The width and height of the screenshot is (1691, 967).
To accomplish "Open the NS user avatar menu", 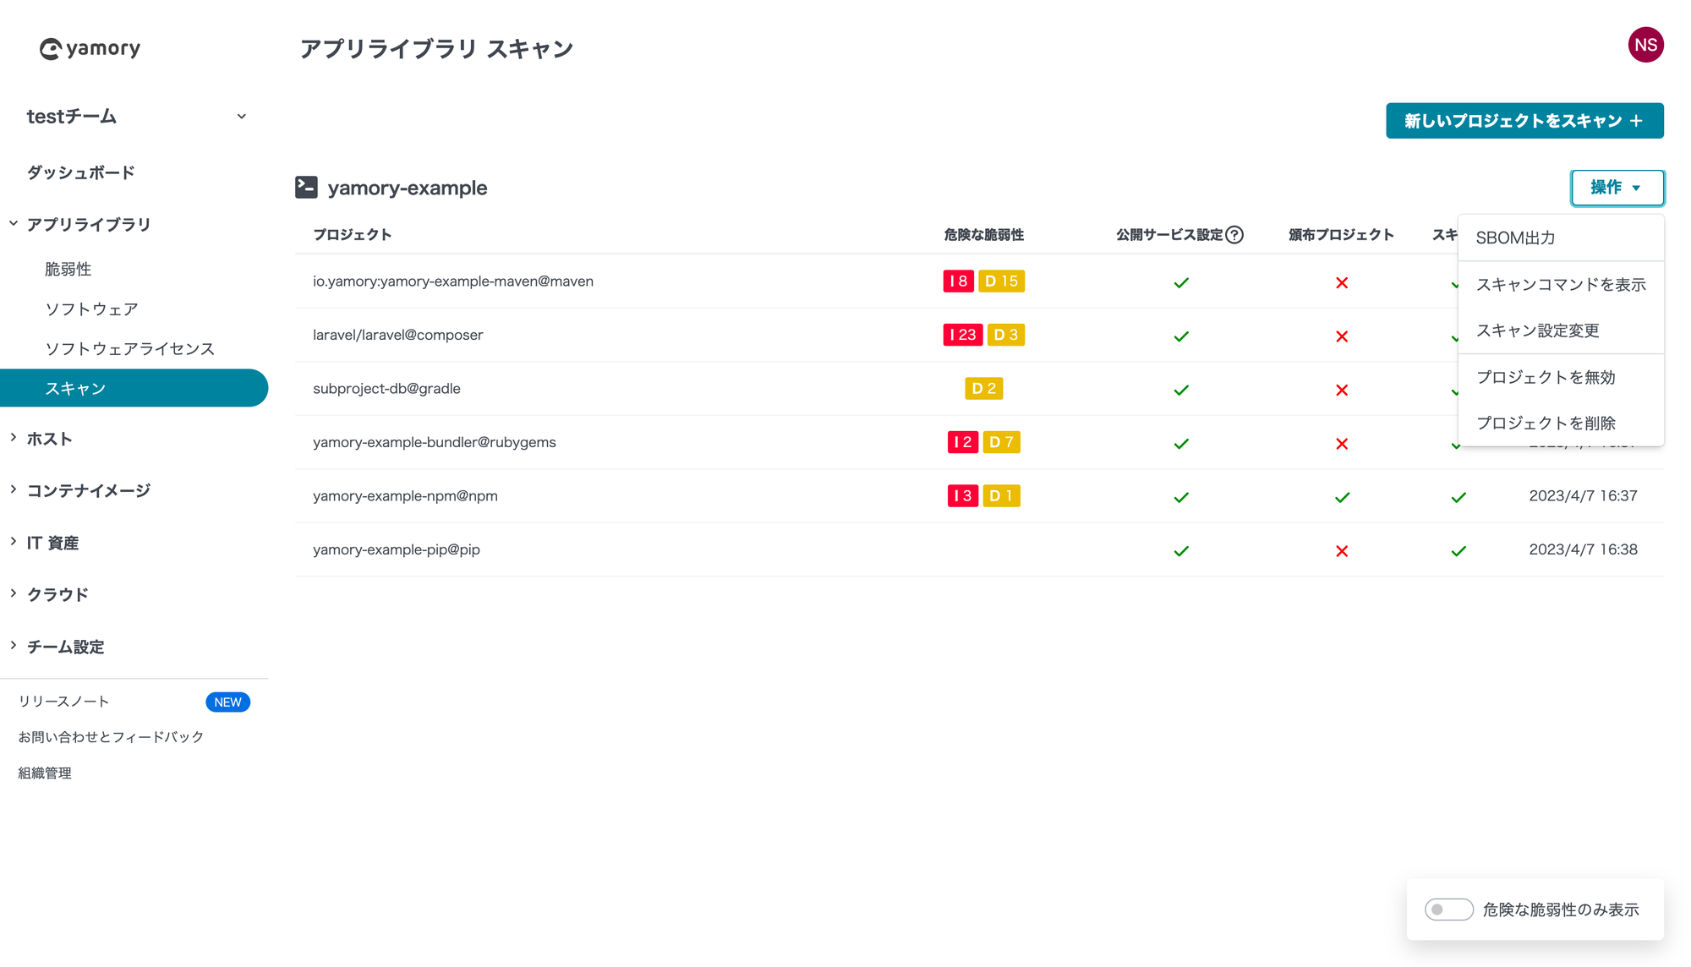I will [x=1645, y=45].
